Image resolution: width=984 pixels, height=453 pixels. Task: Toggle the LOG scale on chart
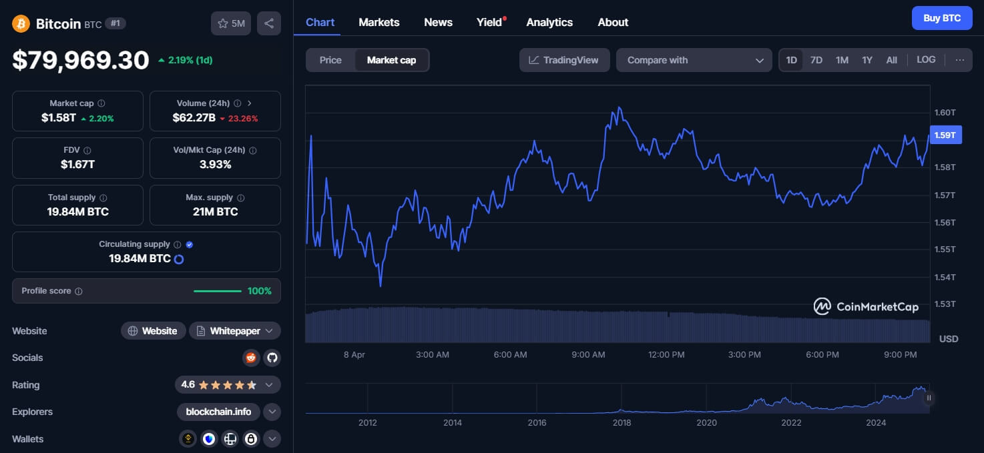pyautogui.click(x=926, y=60)
